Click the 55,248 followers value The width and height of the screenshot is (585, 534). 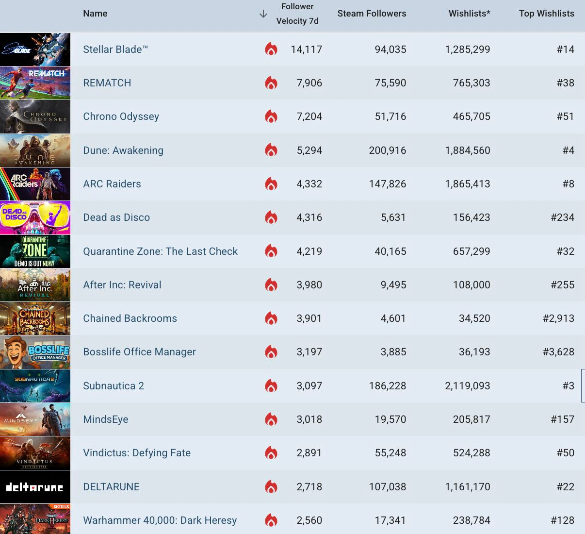(x=390, y=453)
